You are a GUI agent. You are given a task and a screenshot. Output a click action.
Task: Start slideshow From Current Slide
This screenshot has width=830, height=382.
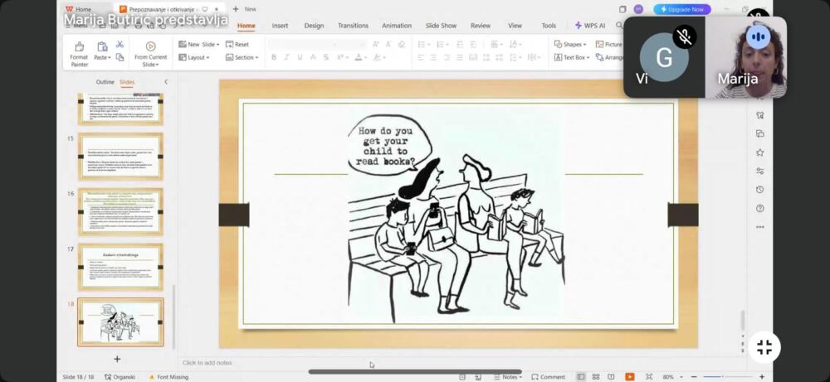(x=150, y=52)
